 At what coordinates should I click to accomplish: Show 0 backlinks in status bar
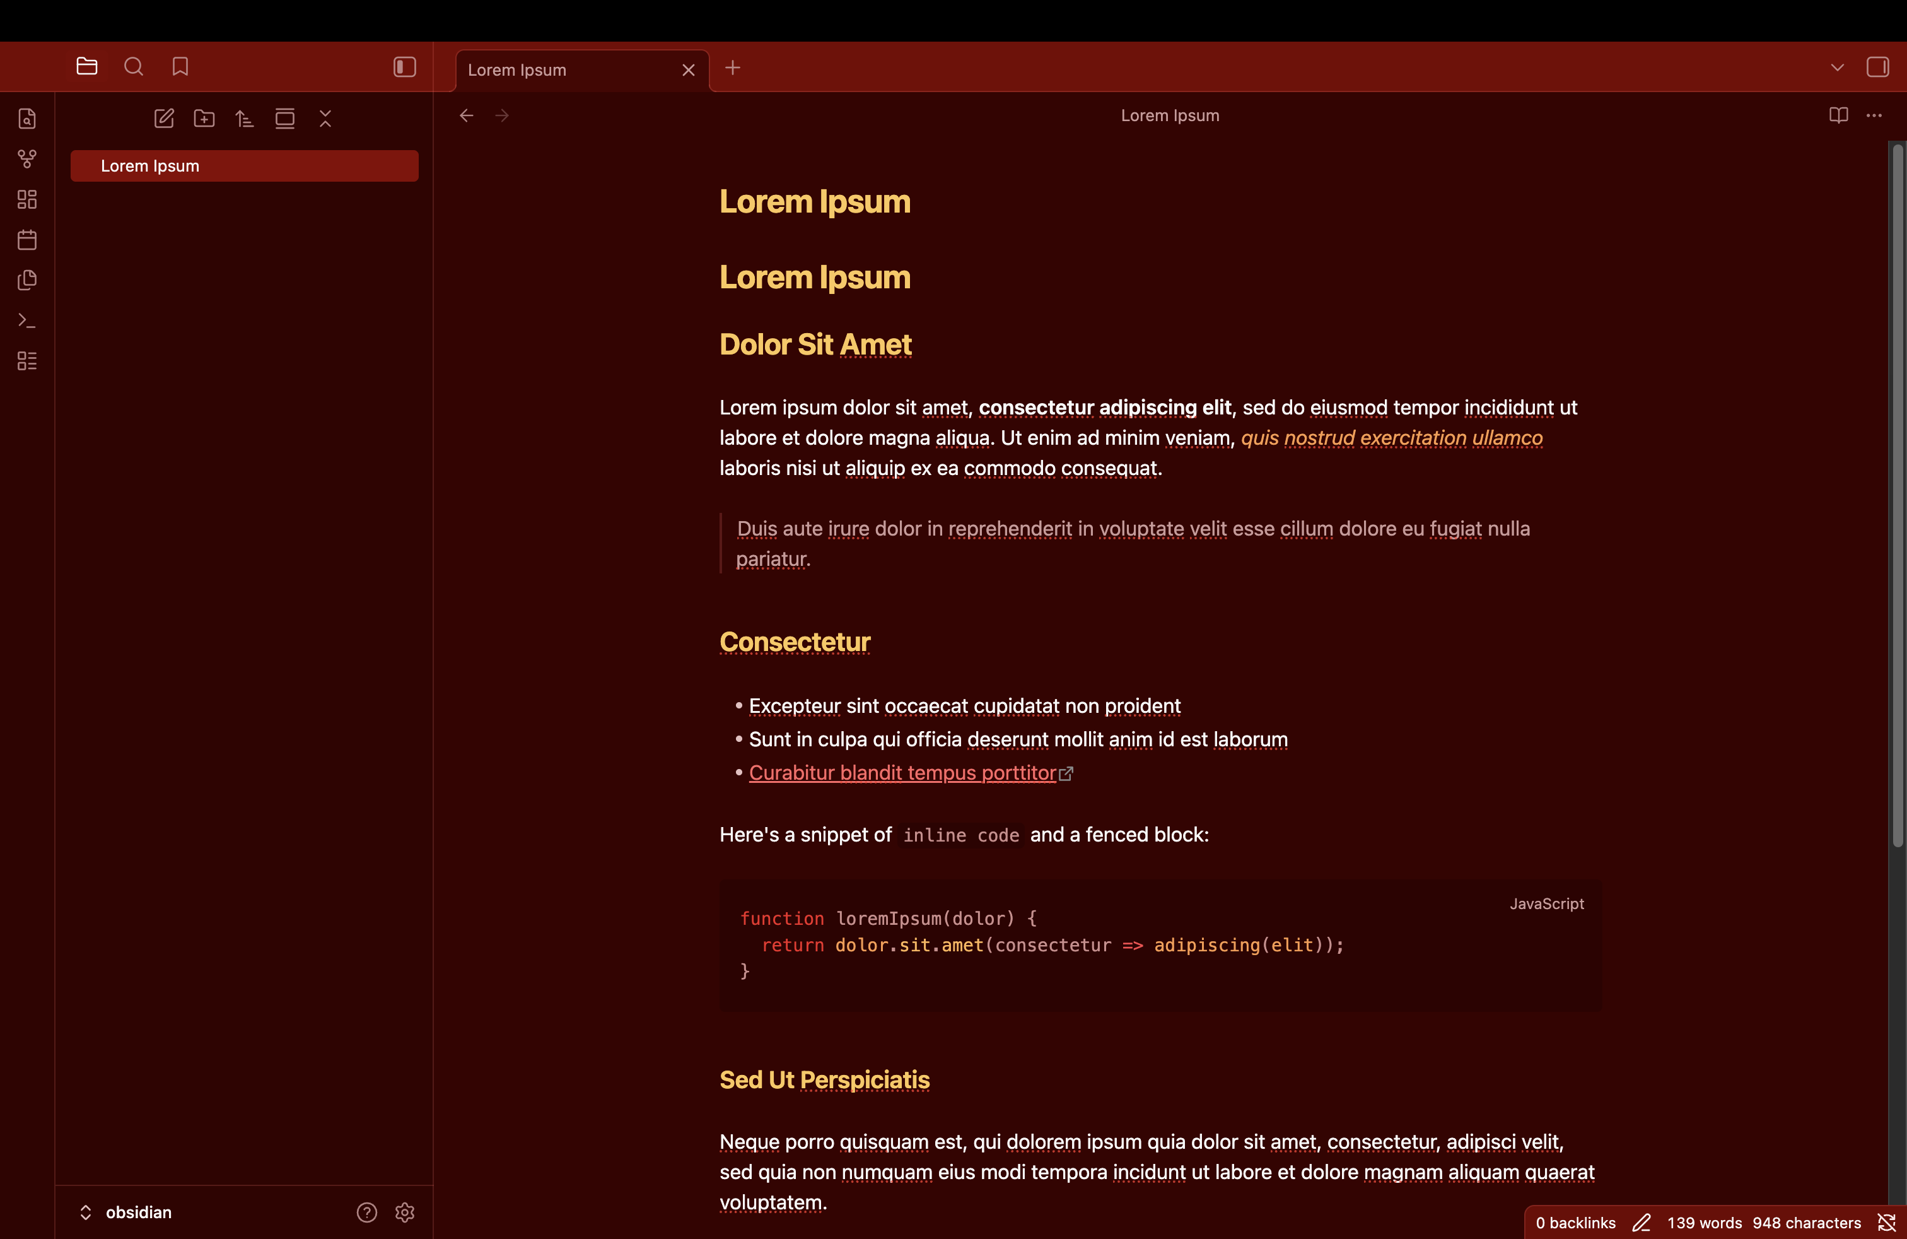pyautogui.click(x=1575, y=1223)
